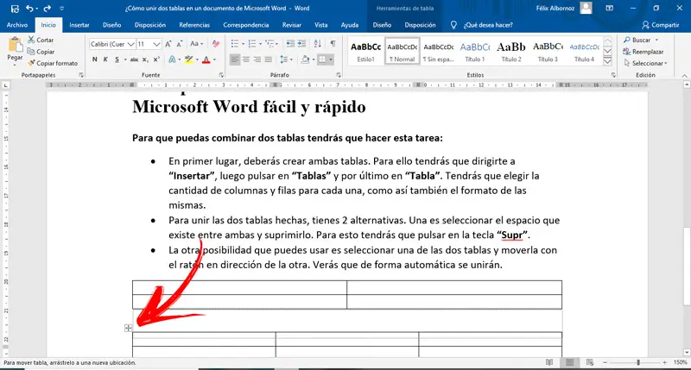Image resolution: width=691 pixels, height=370 pixels.
Task: Toggle italic (K) formatting
Action: (x=106, y=60)
